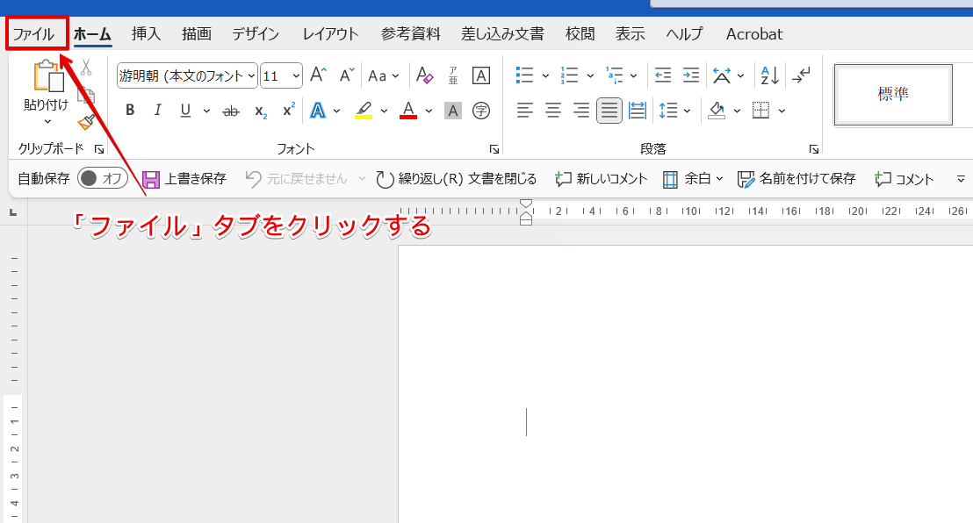Click the format painter brush icon

[86, 123]
